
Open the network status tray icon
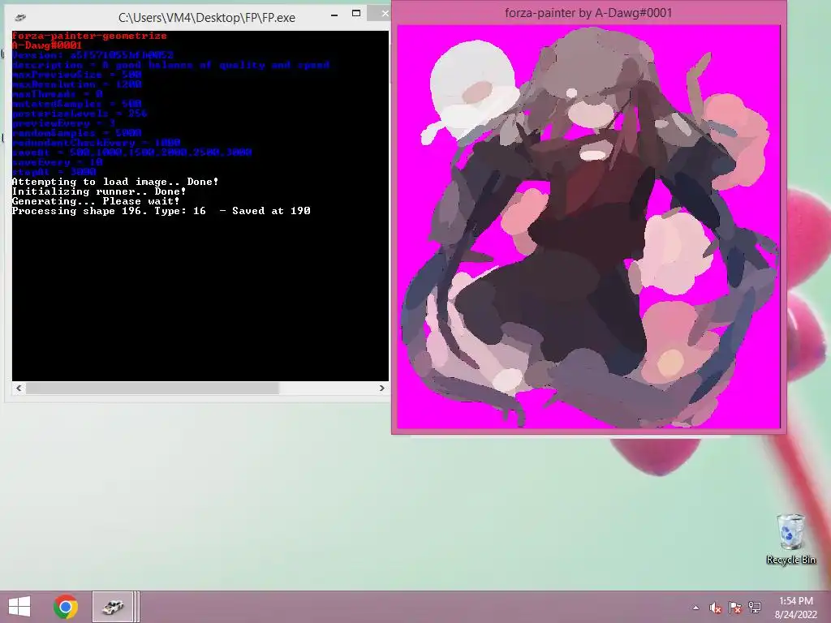pos(755,608)
